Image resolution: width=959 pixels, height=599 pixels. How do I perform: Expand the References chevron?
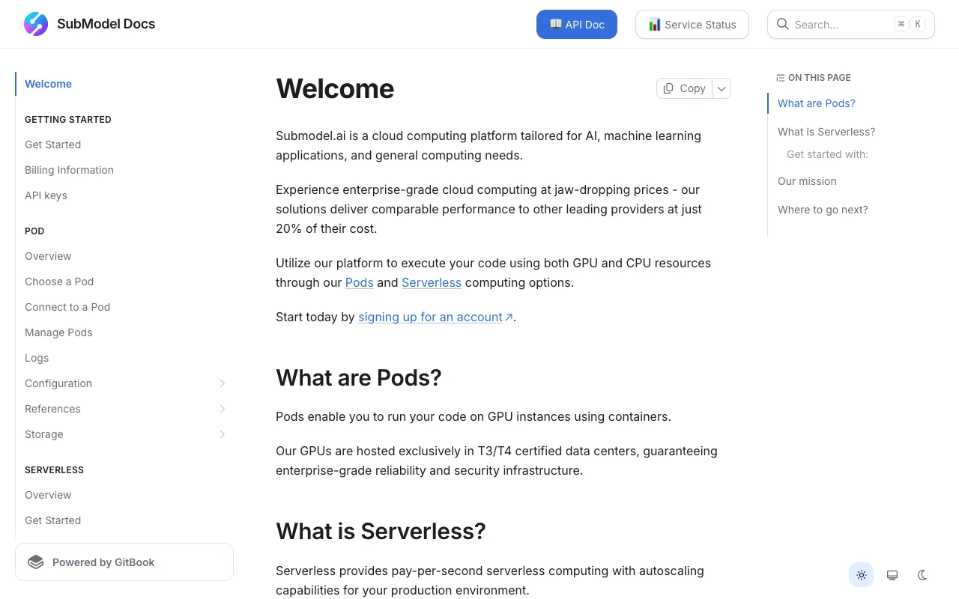click(x=223, y=409)
